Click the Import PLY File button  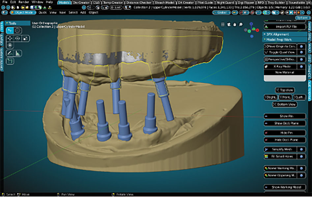click(285, 27)
